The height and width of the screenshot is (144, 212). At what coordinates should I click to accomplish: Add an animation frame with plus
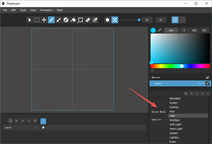click(x=23, y=121)
